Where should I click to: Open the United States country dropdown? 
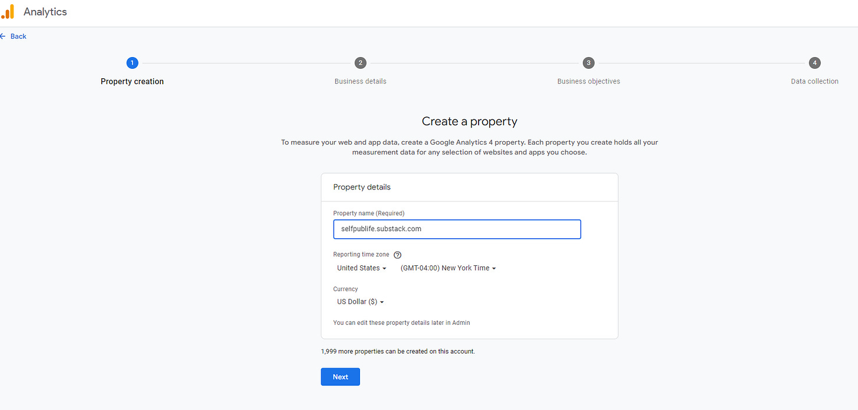coord(361,268)
